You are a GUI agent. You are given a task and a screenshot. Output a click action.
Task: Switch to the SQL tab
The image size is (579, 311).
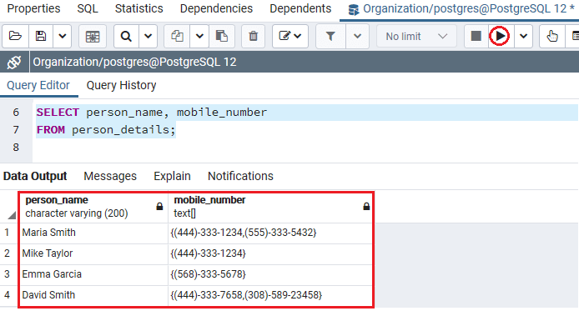point(88,8)
